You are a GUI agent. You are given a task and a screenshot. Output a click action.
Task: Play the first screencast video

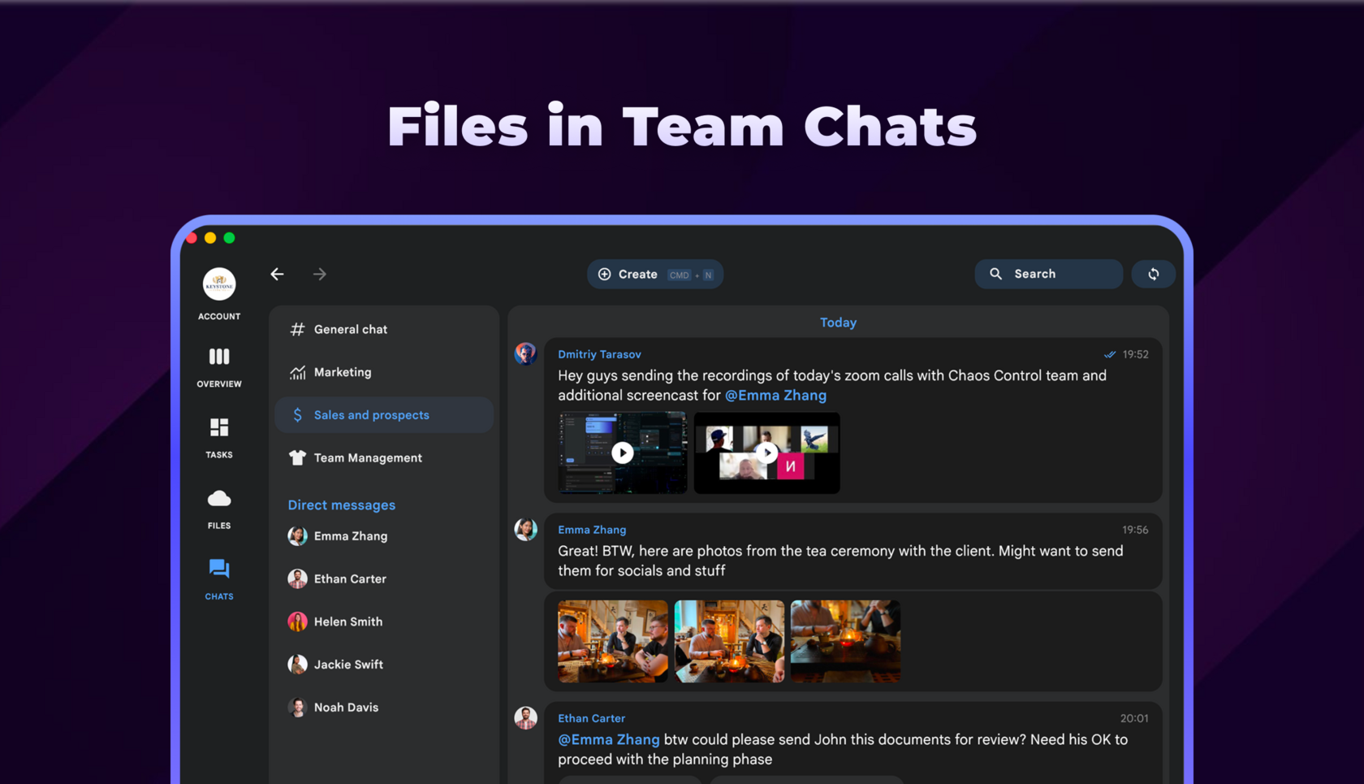[x=623, y=453]
